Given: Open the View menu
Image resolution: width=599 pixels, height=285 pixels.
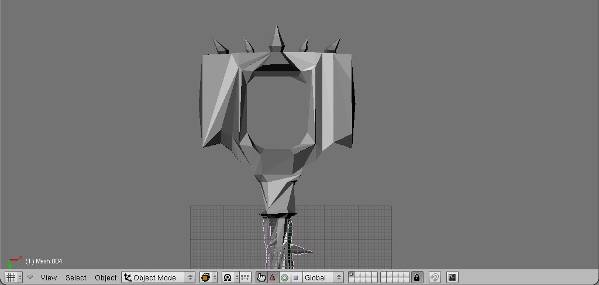Looking at the screenshot, I should (49, 277).
